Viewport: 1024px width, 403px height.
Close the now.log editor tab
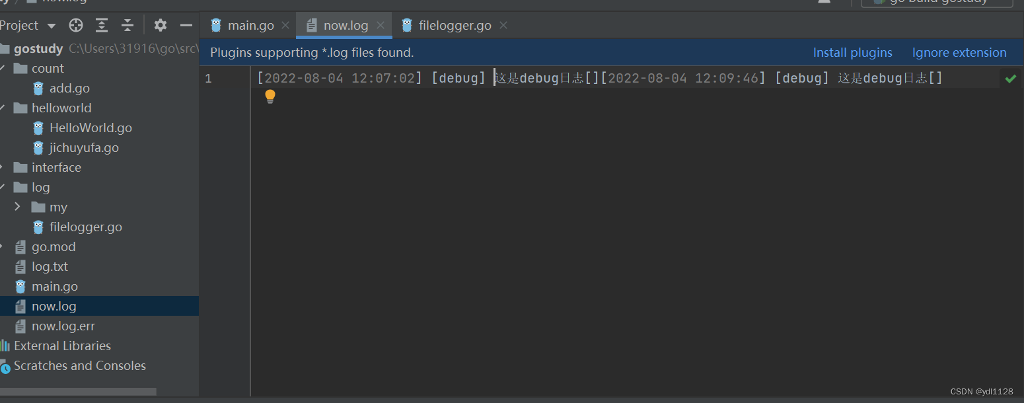pos(381,25)
